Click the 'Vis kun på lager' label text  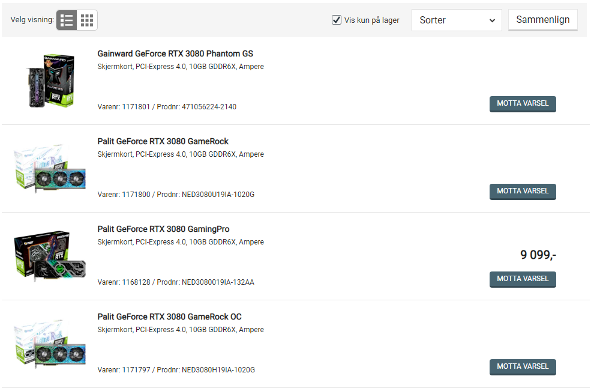click(371, 20)
